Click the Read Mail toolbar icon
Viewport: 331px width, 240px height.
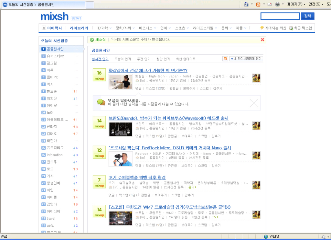270,4
